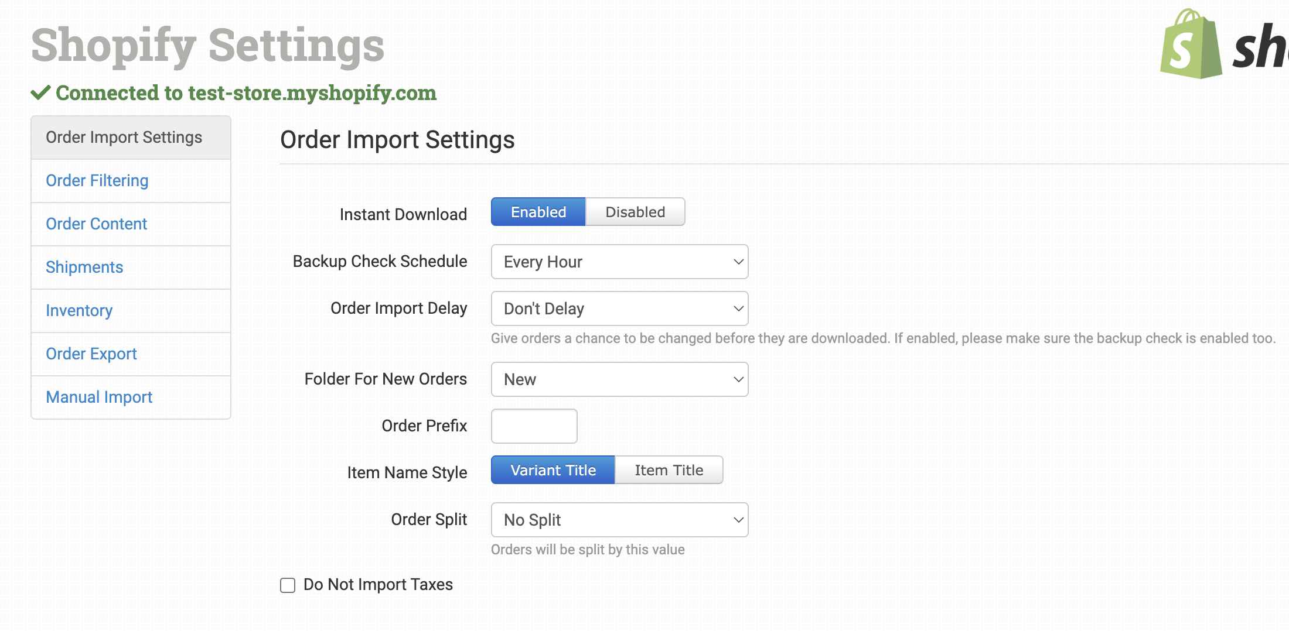Check the Do Not Import Taxes checkbox
Viewport: 1289px width, 631px height.
pyautogui.click(x=288, y=585)
